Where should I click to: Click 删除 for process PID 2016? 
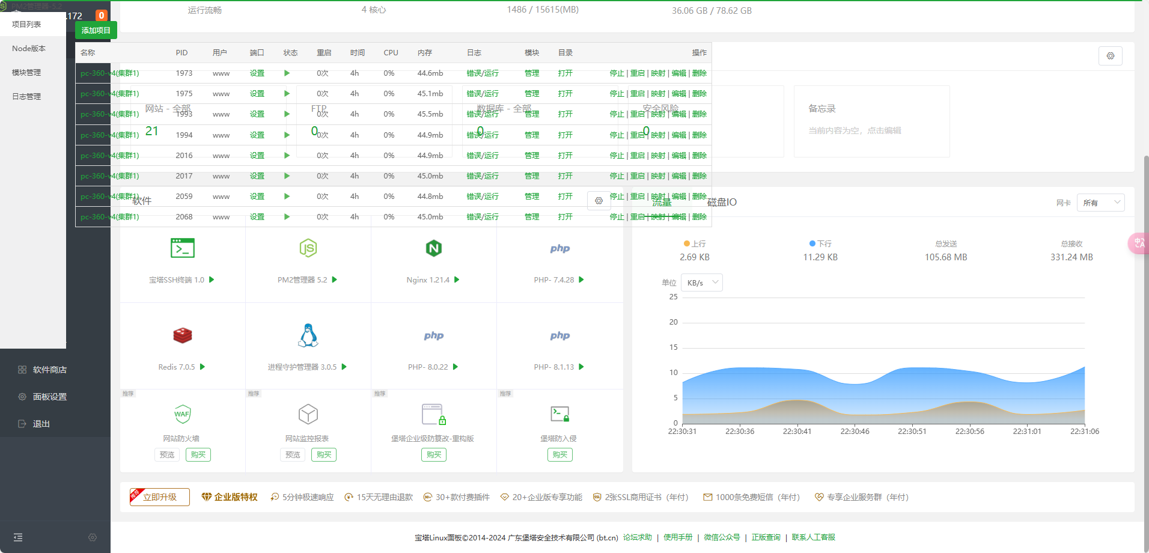[699, 156]
